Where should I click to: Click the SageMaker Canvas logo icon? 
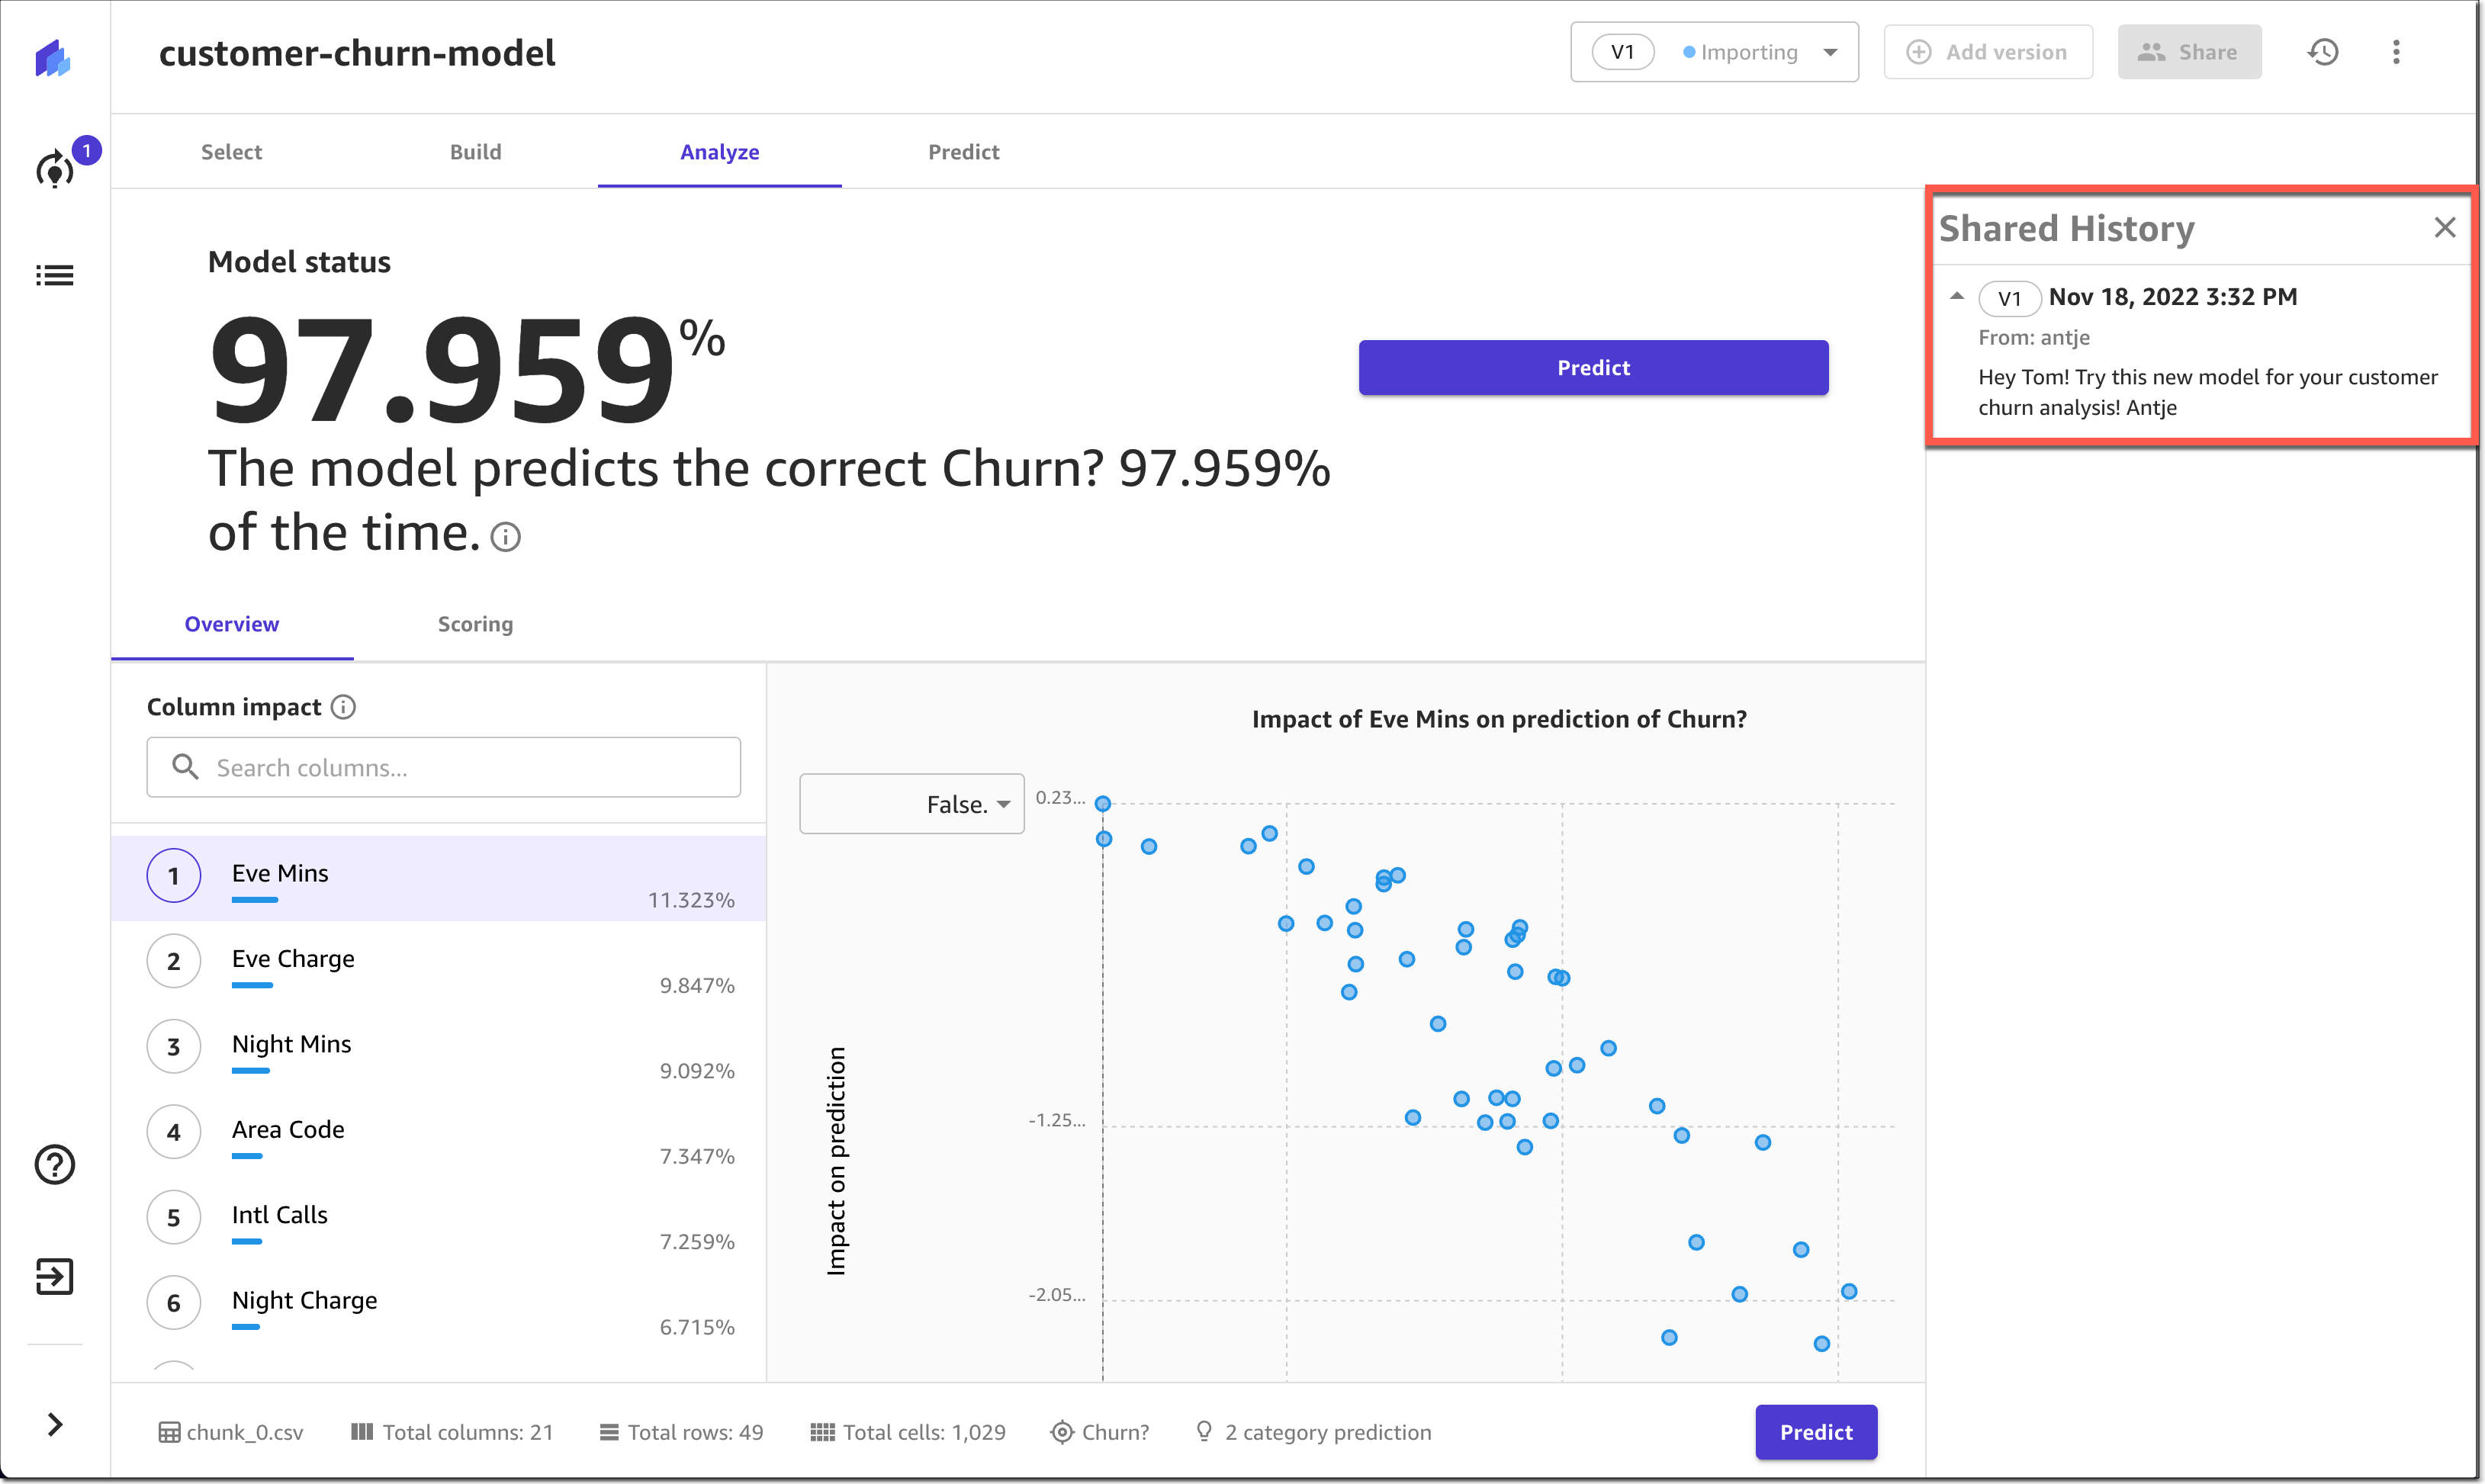(x=53, y=58)
